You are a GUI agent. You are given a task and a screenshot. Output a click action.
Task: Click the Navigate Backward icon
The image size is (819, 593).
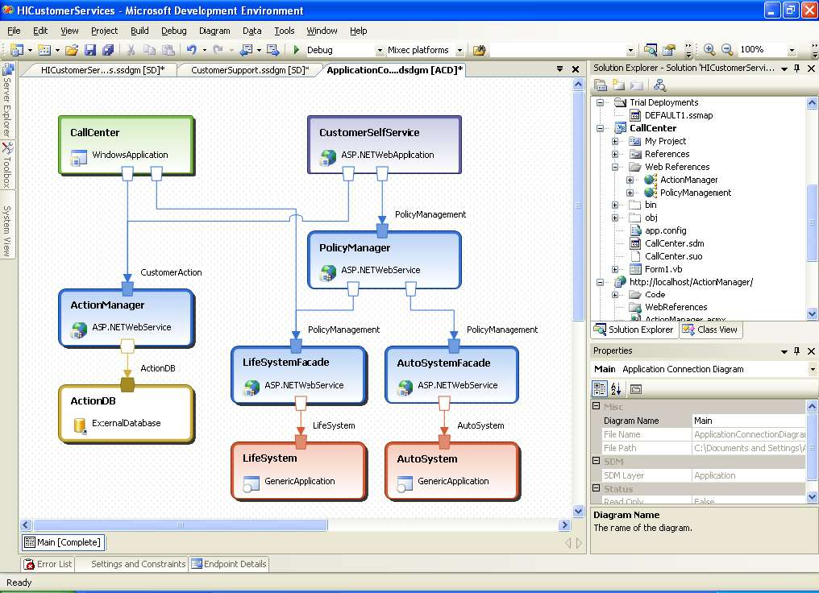point(246,50)
